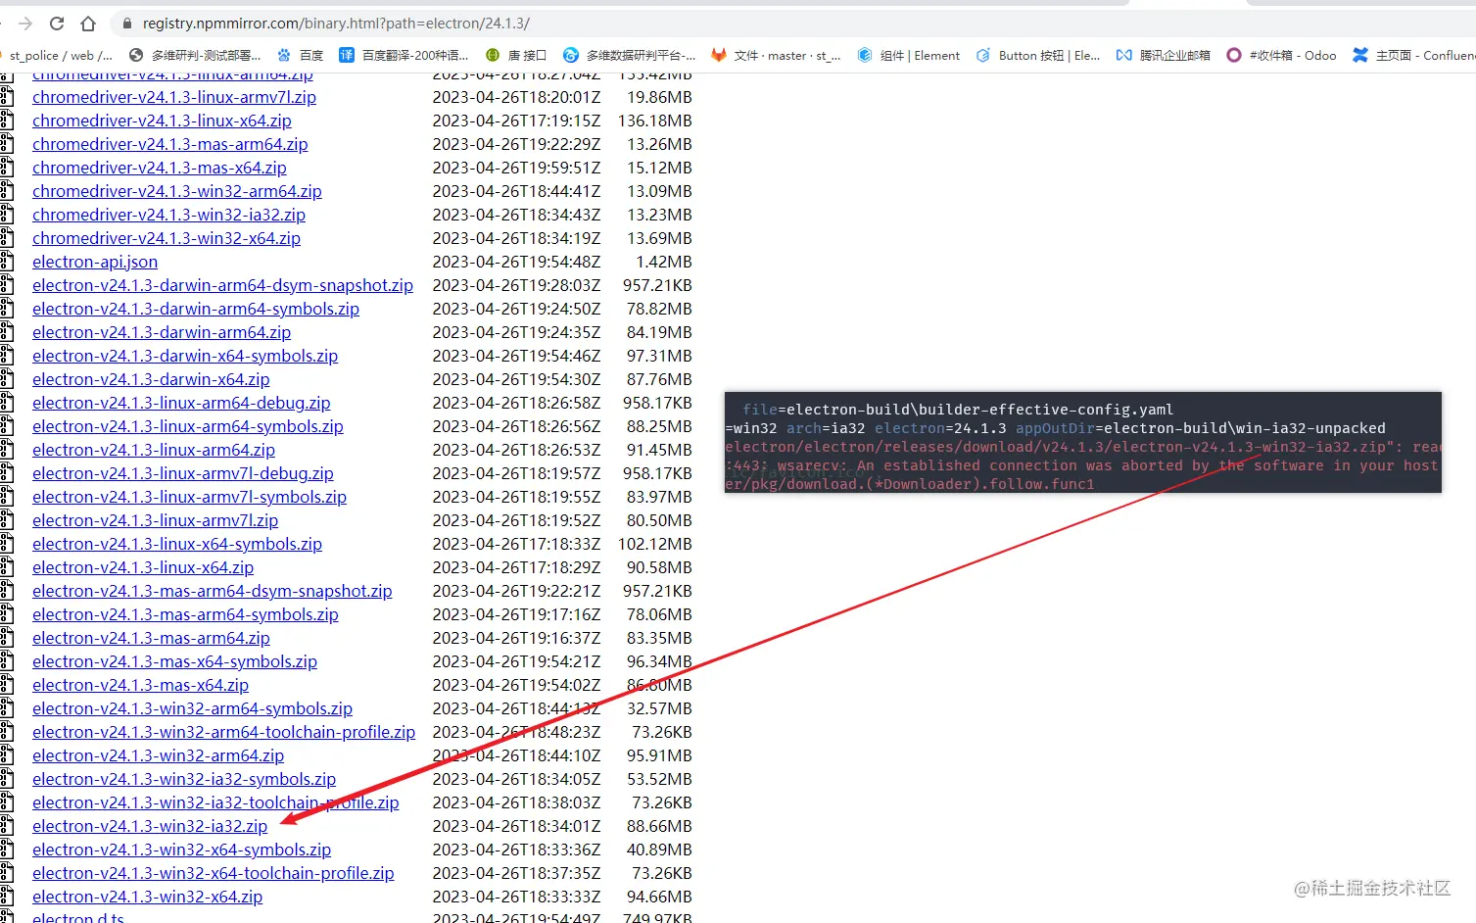
Task: Download electron-v24.1.3-win32-arm64.zip
Action: coord(158,755)
